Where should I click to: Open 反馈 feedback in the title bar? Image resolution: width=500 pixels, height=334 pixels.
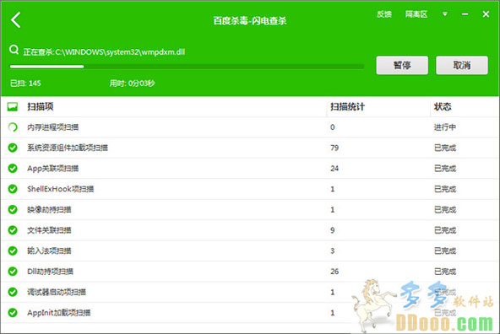(x=384, y=14)
